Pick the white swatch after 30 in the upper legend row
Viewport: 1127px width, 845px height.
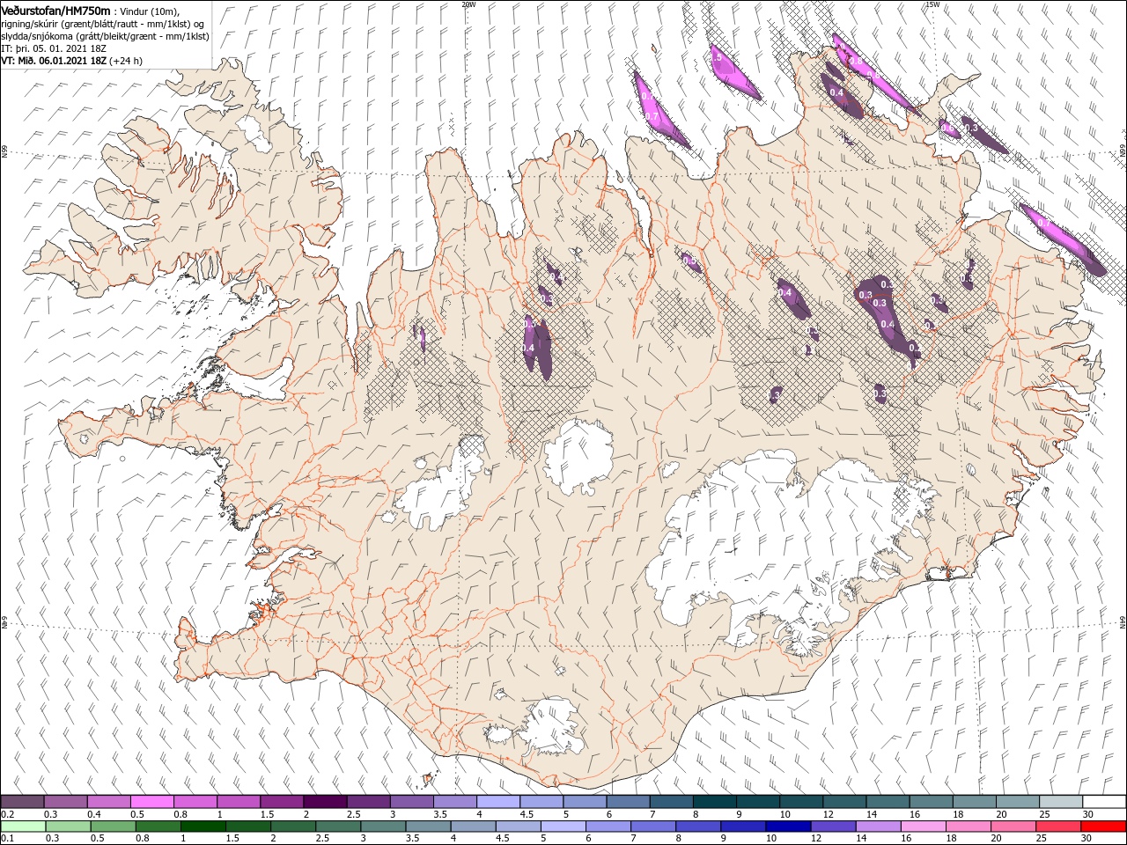pos(1105,801)
